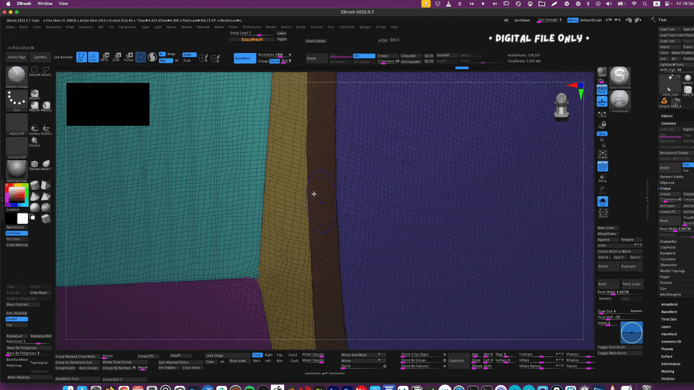694x390 pixels.
Task: Select the 0009_high tool thumbnail
Action: click(670, 86)
